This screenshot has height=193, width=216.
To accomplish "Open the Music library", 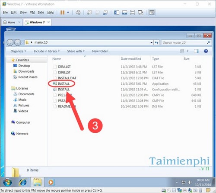I will 22,100.
